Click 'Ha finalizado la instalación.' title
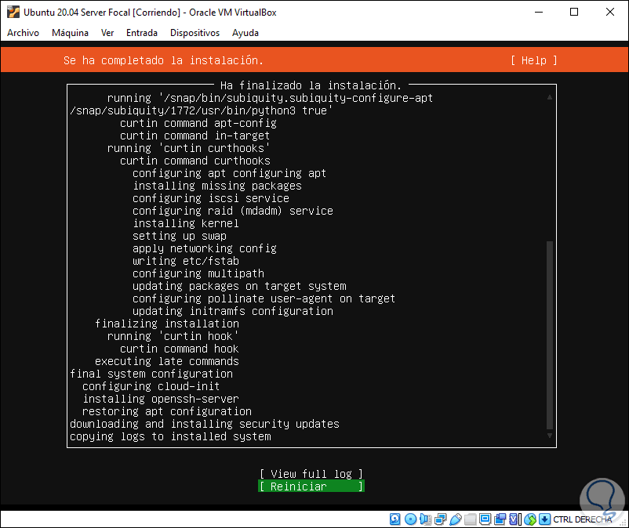Screen dimensions: 629x528 point(311,85)
